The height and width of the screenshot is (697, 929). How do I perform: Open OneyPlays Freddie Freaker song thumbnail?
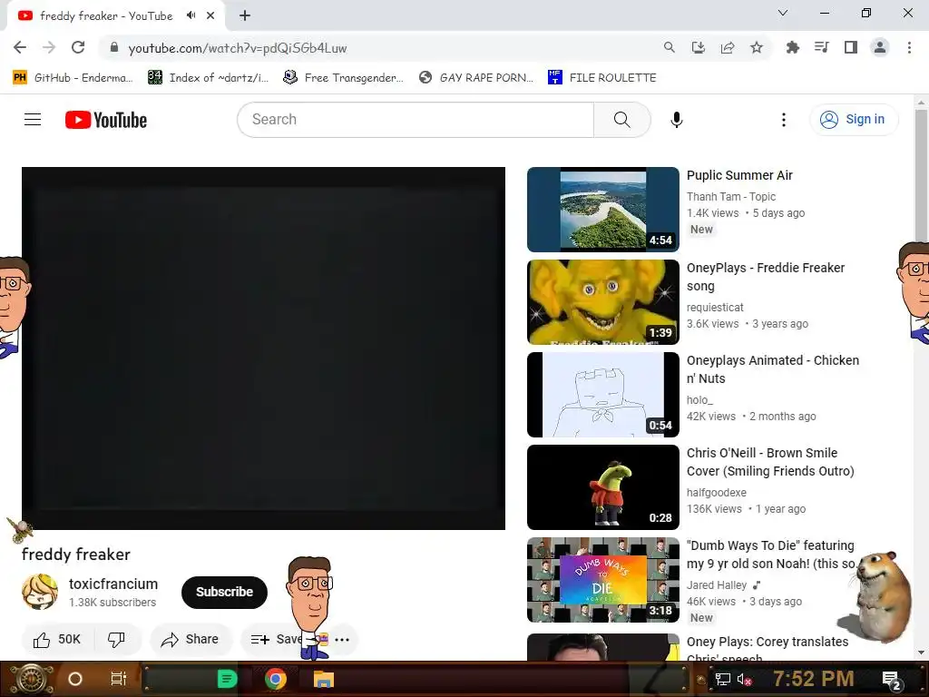(603, 302)
